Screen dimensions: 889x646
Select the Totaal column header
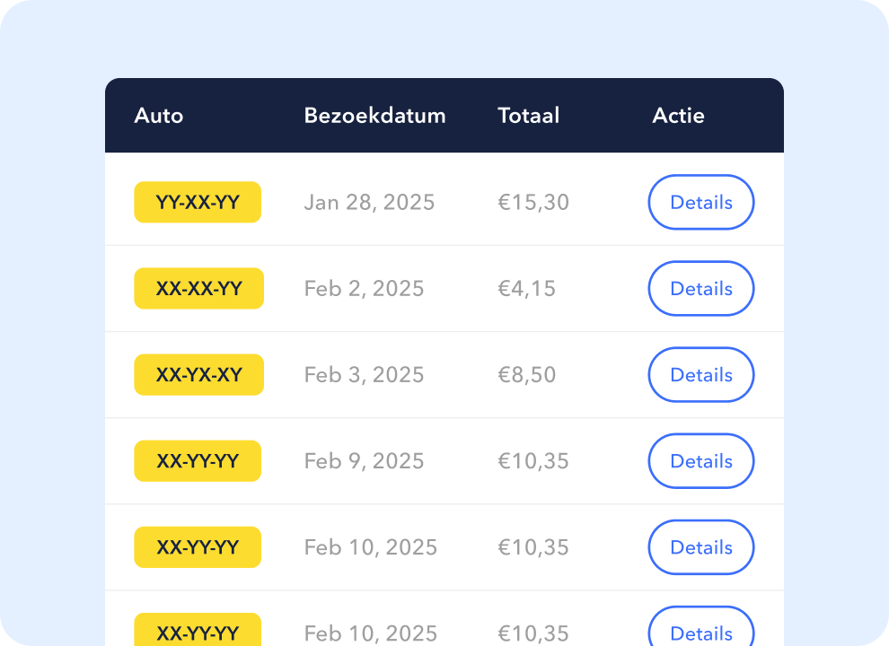click(x=528, y=116)
